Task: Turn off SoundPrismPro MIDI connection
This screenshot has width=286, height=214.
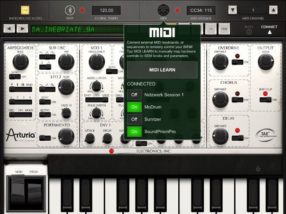Action: point(134,132)
